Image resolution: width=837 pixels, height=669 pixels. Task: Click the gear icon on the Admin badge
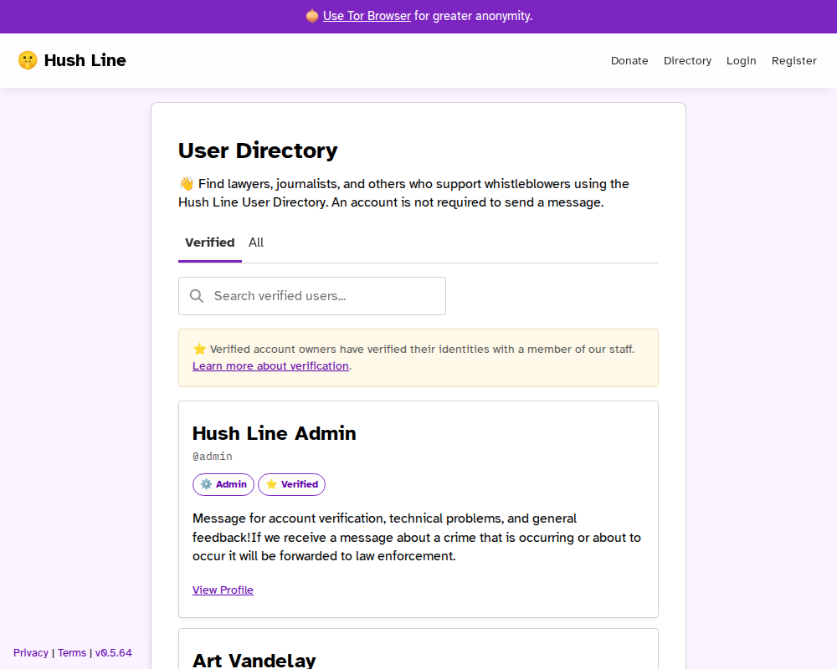[206, 484]
